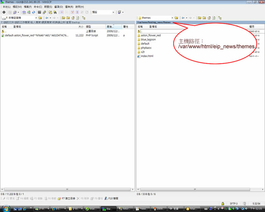Viewport: 265px width, 212px height.
Task: Open the (S) session menu
Action: click(x=48, y=7)
